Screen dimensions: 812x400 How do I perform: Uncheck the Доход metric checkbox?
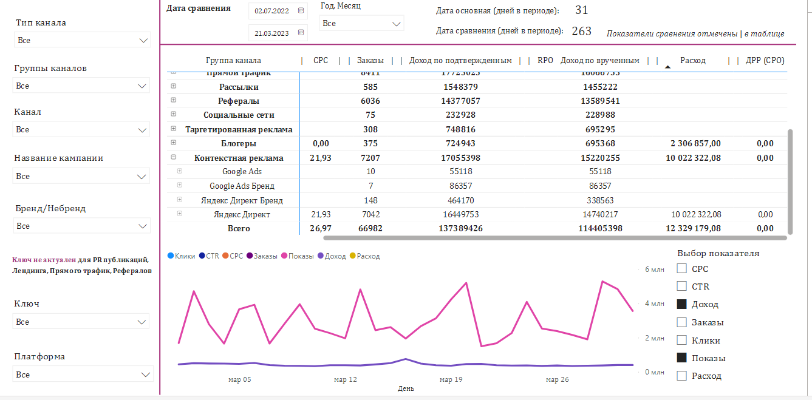(x=682, y=304)
